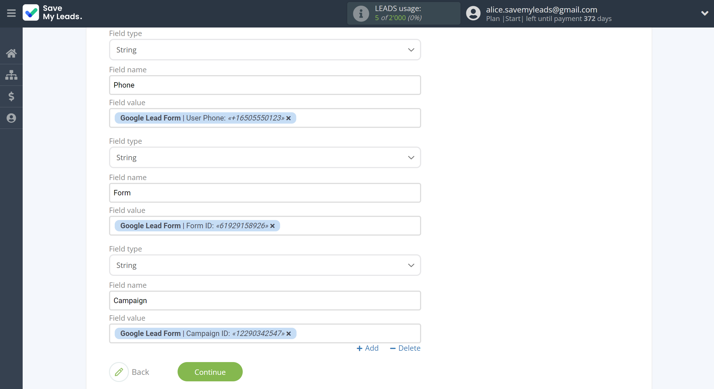Click the LEADS usage info icon
Image resolution: width=714 pixels, height=389 pixels.
361,13
